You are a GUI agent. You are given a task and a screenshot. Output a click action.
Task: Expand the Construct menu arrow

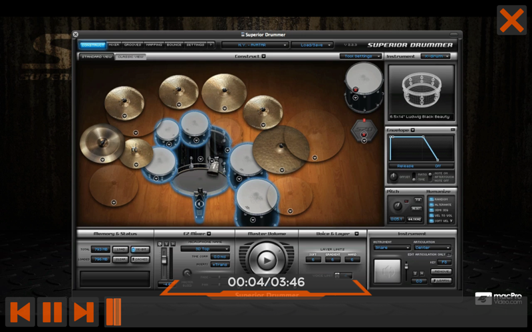[x=263, y=56]
